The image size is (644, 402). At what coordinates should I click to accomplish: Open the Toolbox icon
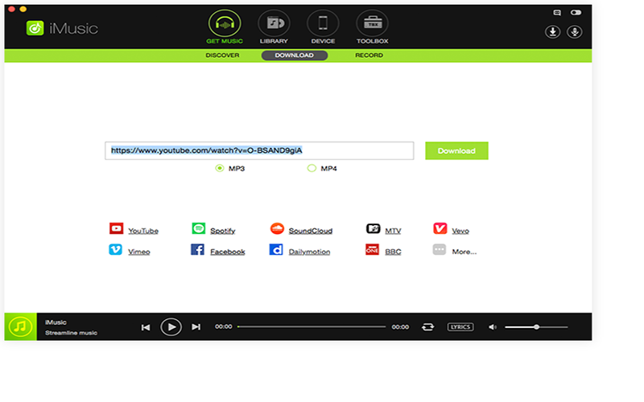coord(372,23)
